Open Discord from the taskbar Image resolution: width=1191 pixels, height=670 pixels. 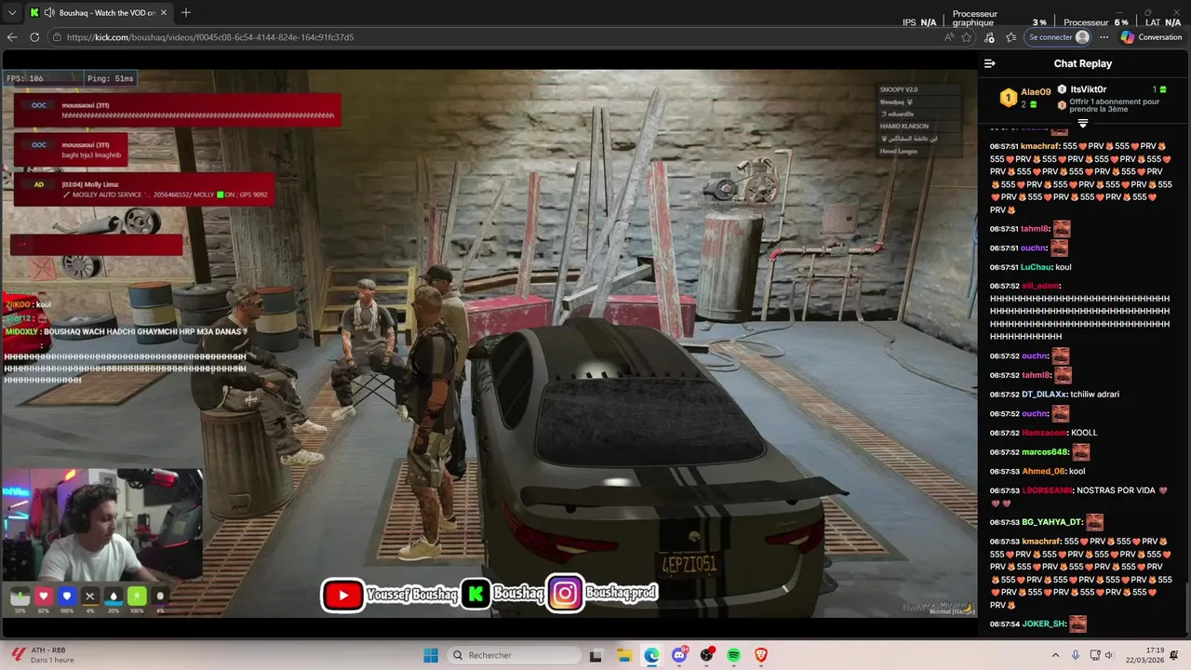tap(679, 655)
